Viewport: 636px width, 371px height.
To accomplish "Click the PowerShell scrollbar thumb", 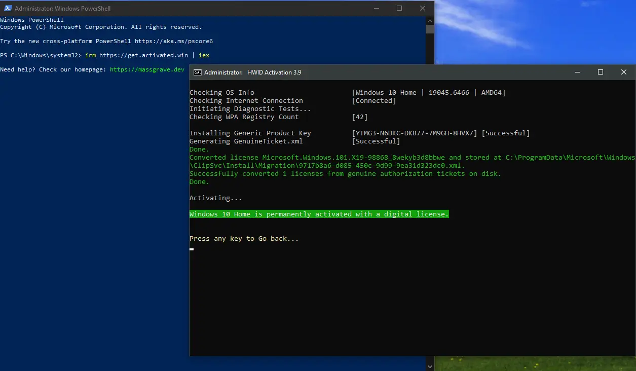I will point(430,30).
